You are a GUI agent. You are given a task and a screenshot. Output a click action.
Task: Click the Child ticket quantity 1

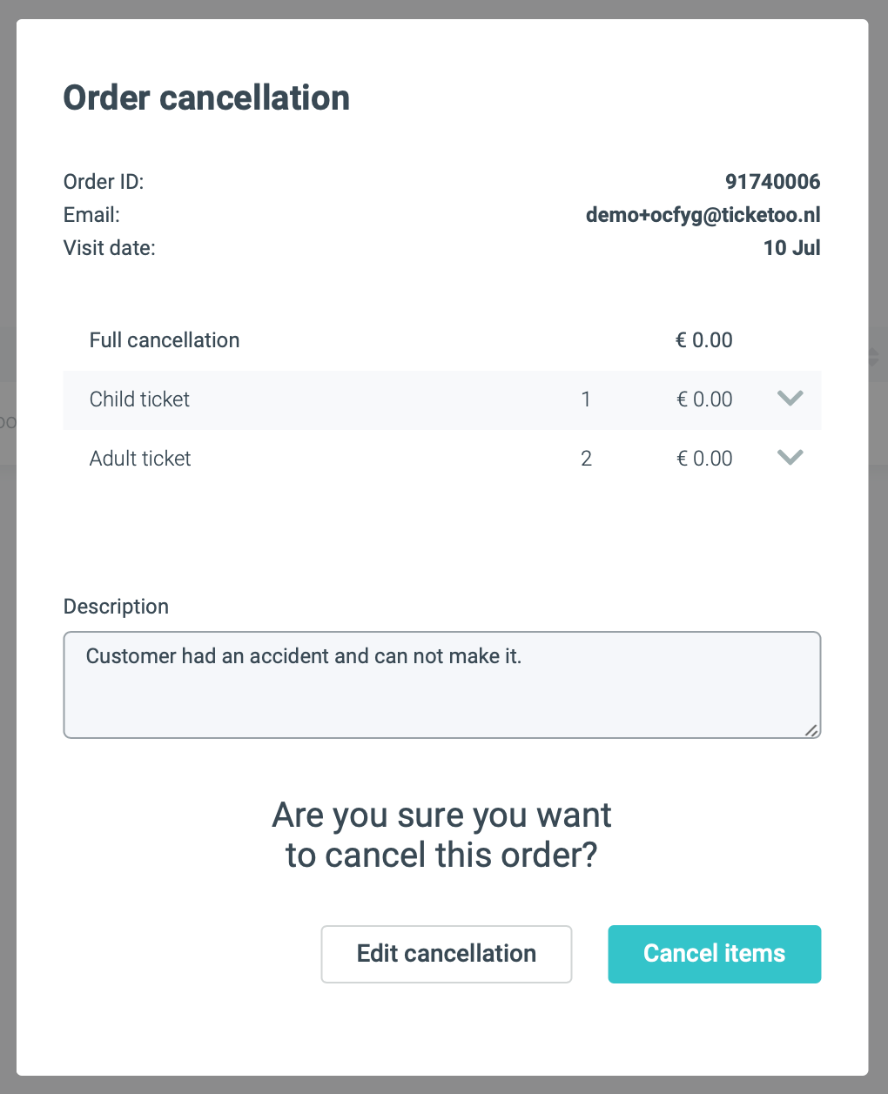tap(586, 399)
